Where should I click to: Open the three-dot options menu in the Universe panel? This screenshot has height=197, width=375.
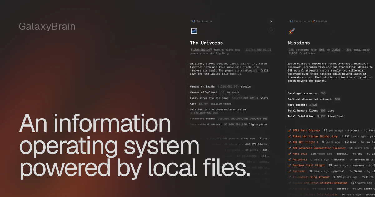[271, 30]
